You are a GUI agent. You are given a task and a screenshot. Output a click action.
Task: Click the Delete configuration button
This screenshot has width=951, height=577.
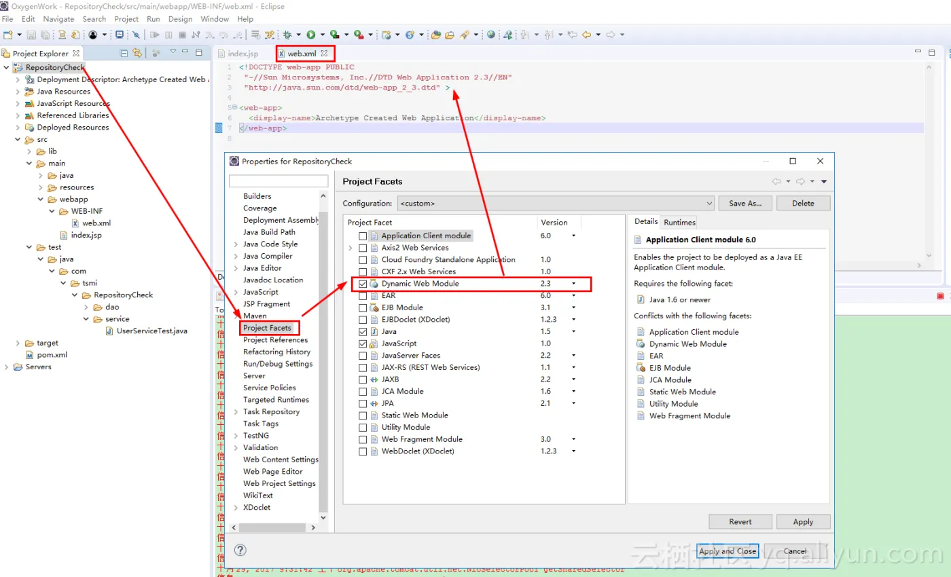(803, 203)
